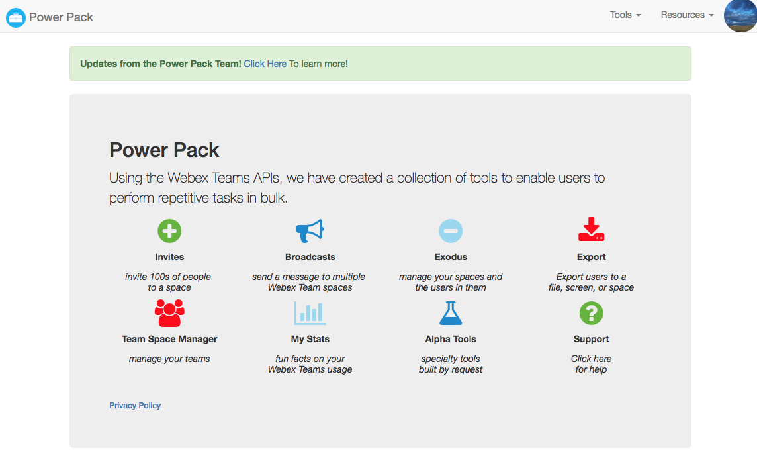Click the Alpha Tools label
The height and width of the screenshot is (470, 757).
(x=451, y=339)
